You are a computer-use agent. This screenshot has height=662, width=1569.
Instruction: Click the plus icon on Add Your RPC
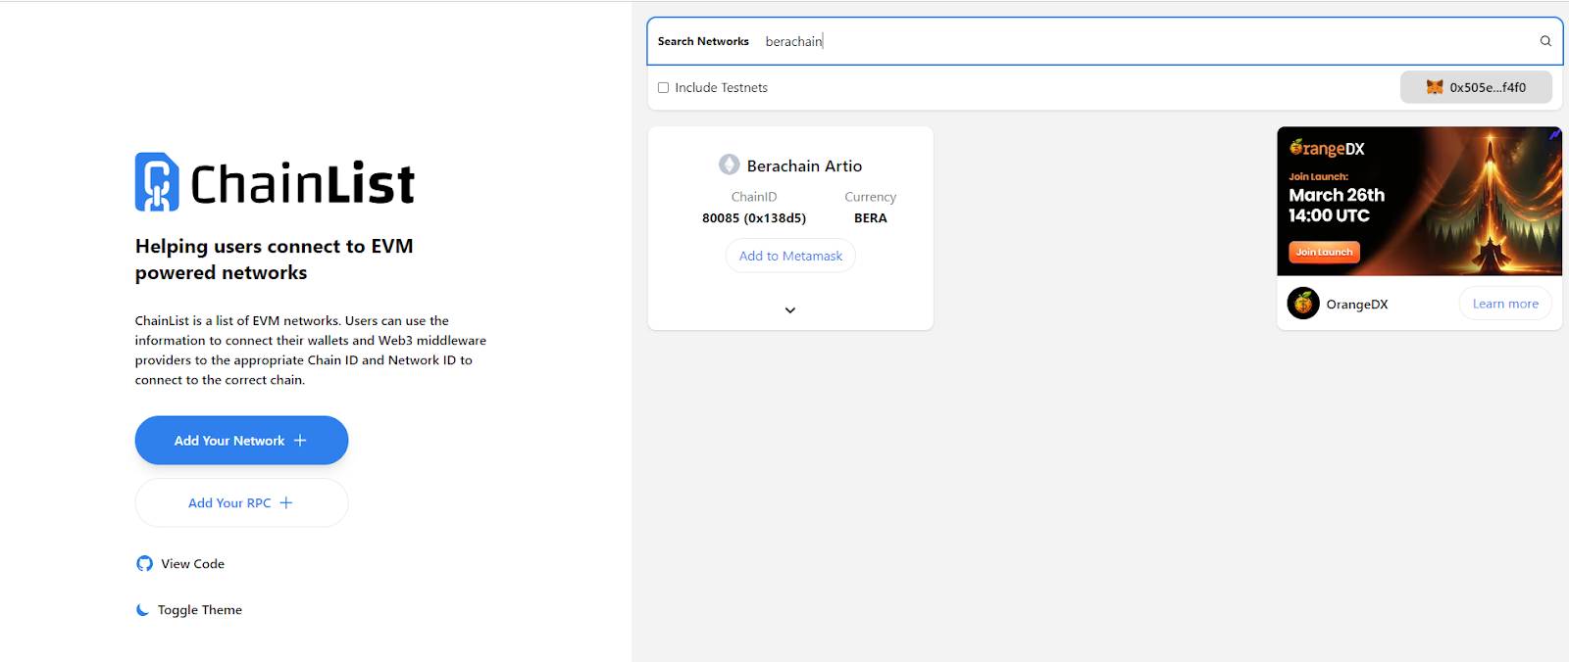(x=286, y=503)
